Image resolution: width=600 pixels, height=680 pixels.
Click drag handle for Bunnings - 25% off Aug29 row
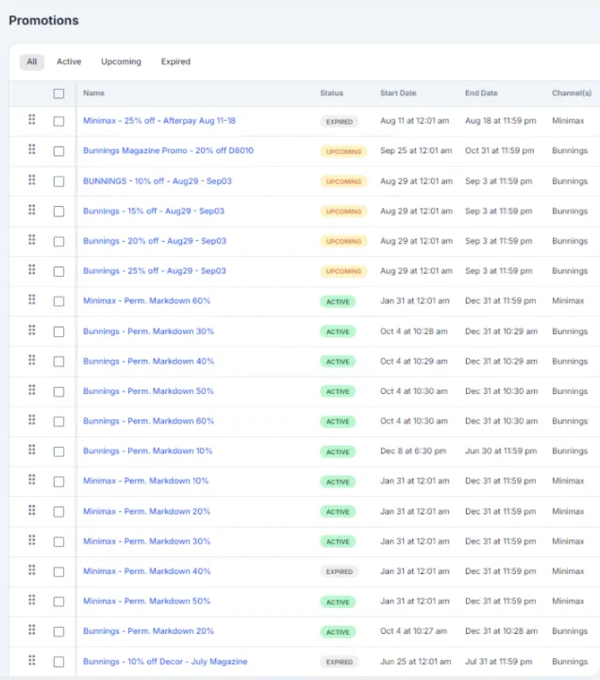32,270
